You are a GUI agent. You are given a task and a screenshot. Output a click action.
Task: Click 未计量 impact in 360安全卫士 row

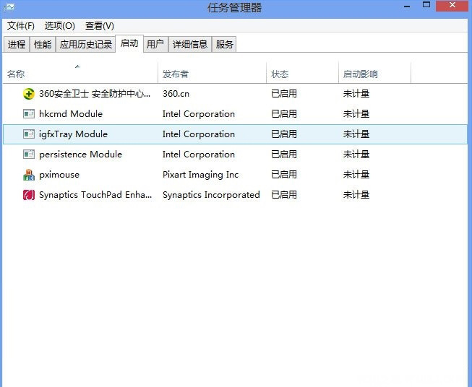tap(356, 94)
